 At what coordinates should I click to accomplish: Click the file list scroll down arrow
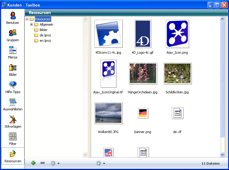pos(222,154)
